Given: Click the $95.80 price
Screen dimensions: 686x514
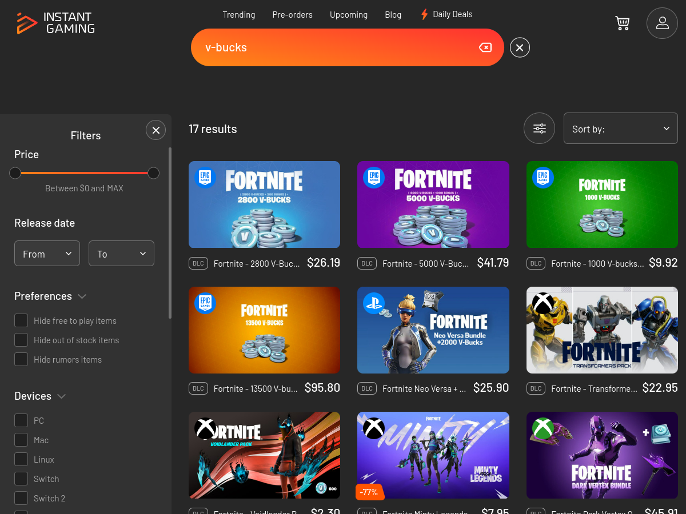Looking at the screenshot, I should (x=322, y=388).
